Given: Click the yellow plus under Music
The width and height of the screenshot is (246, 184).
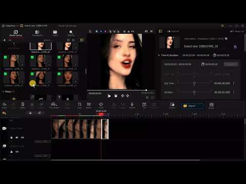Looking at the screenshot, I should [x=14, y=99].
